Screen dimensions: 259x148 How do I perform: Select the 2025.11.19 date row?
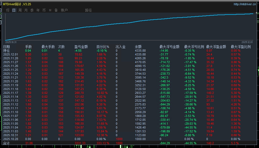pyautogui.click(x=11, y=85)
